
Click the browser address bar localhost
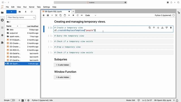(x=90, y=3)
